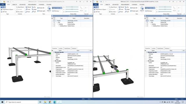Toggle Project active checkbox in left window
The image size is (186, 104).
point(54,21)
